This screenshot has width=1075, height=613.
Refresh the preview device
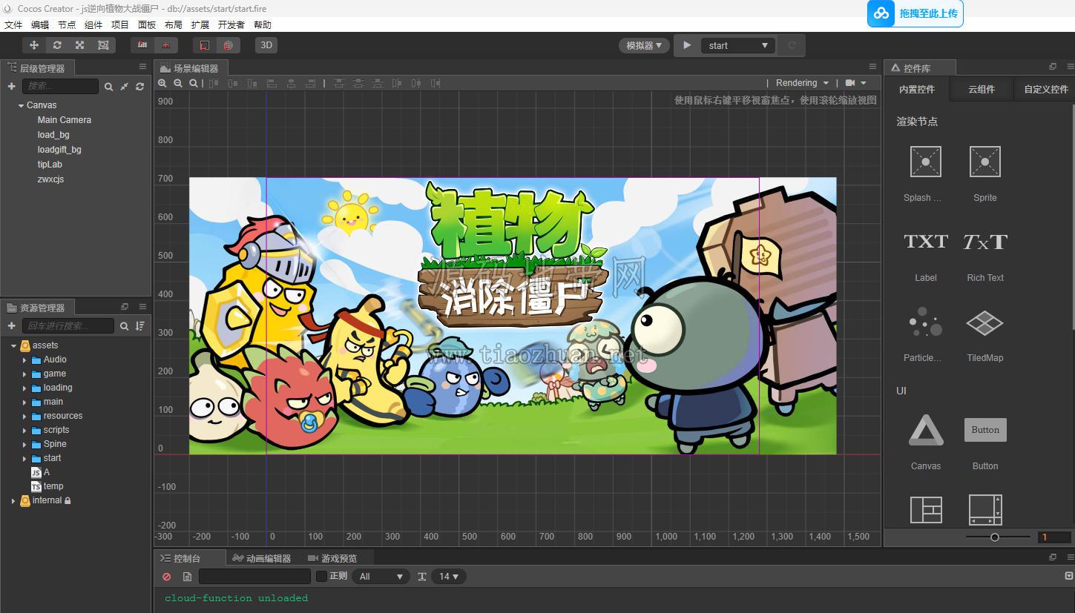(x=792, y=45)
